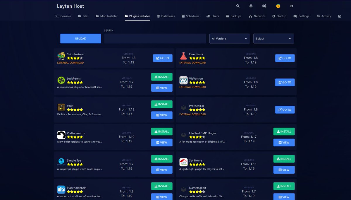This screenshot has height=200, width=351.
Task: Click LifeSteal SMP Plugin star rating
Action: (197, 137)
